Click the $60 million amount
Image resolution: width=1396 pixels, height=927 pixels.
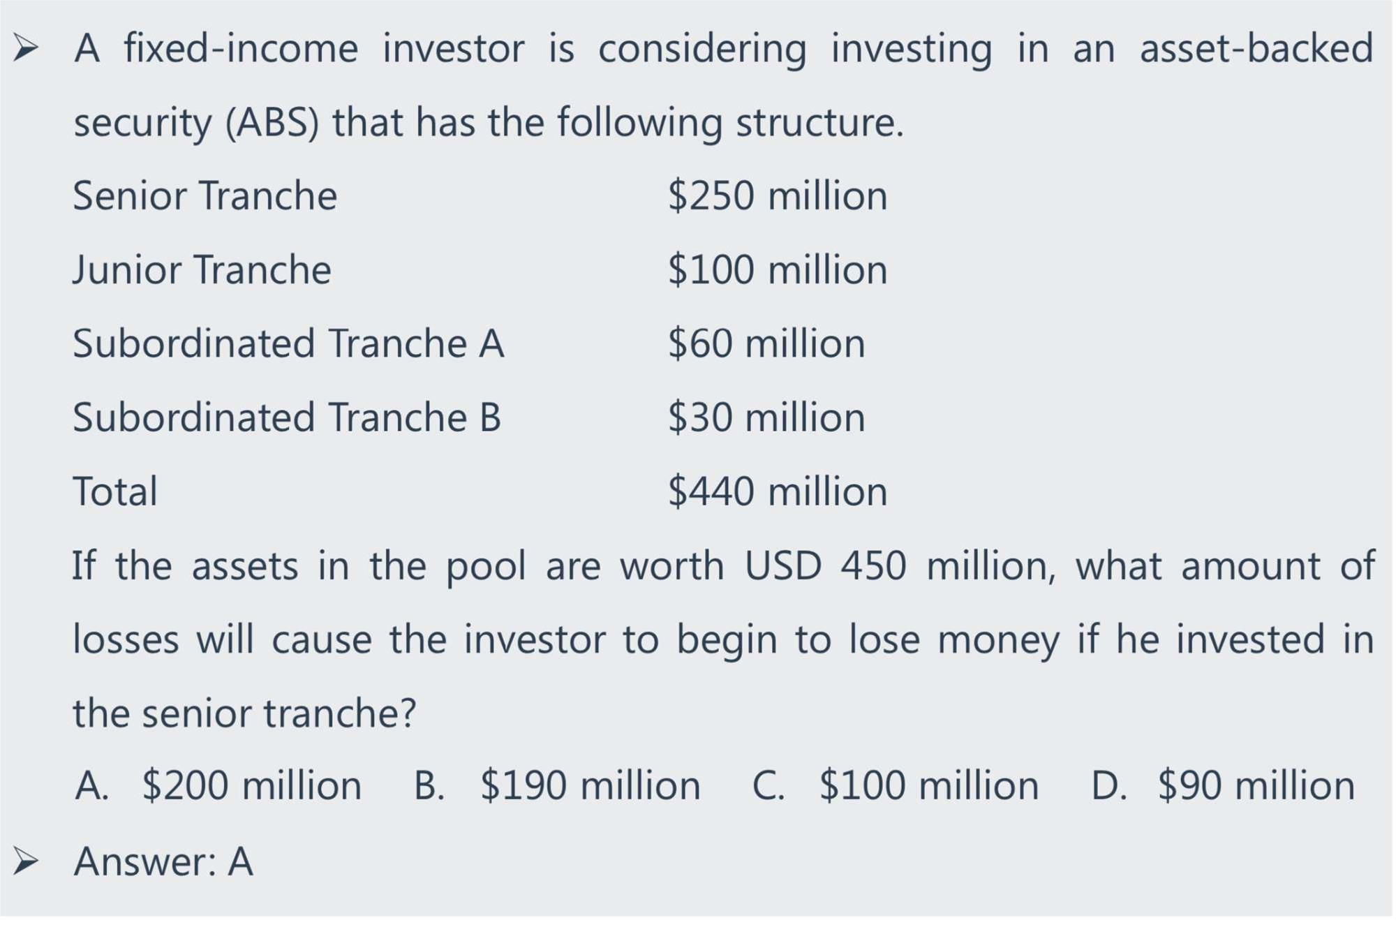[x=766, y=343]
